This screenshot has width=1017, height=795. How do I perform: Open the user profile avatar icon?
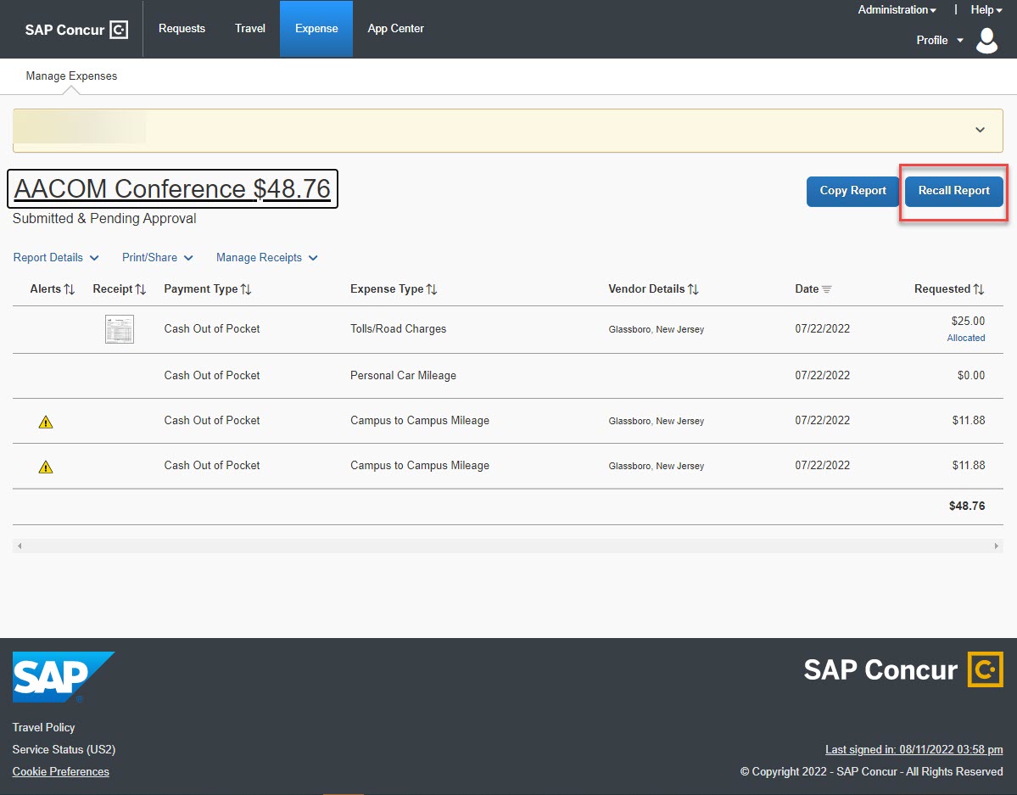[987, 40]
